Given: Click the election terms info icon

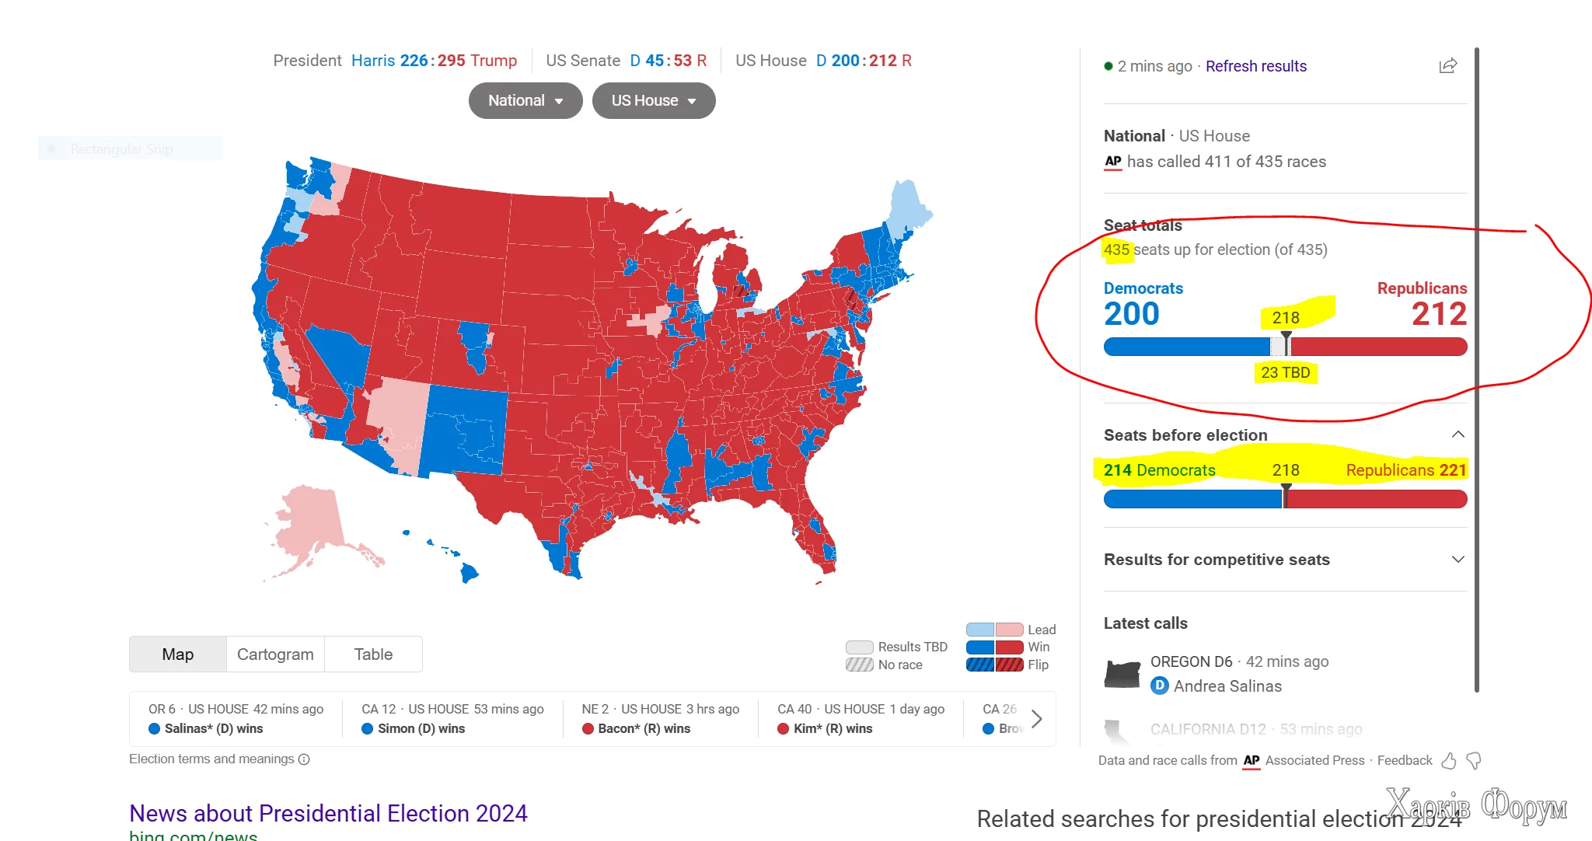Looking at the screenshot, I should [x=304, y=759].
